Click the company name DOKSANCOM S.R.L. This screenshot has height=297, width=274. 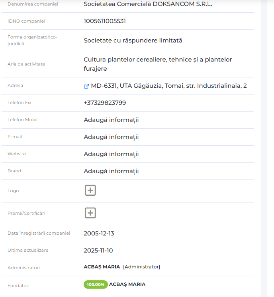point(148,4)
